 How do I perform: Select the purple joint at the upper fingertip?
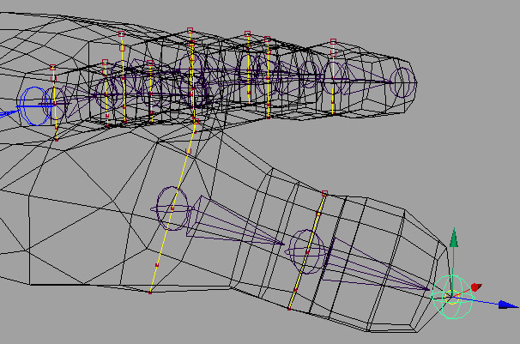pyautogui.click(x=402, y=82)
